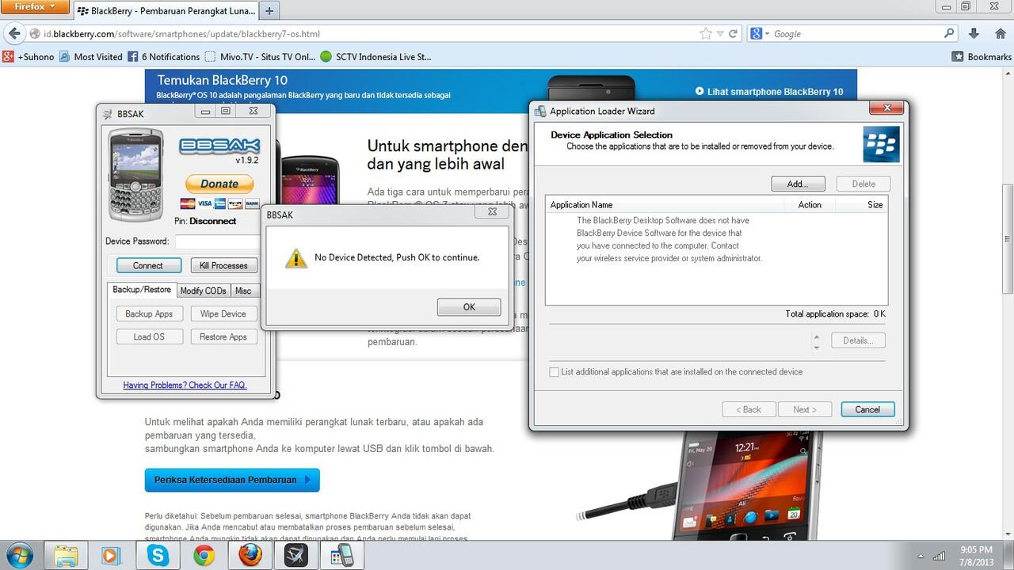The image size is (1014, 570).
Task: Open the SCTV Indonesia Live bookmark
Action: pos(375,57)
